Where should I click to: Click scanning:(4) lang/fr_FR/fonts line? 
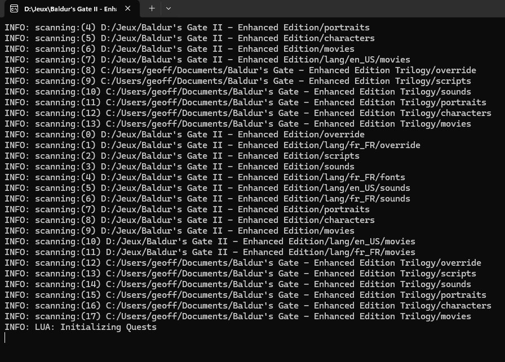[205, 177]
